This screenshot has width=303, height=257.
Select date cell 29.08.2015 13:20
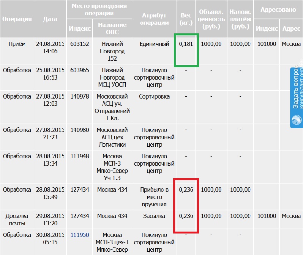[x=50, y=219]
